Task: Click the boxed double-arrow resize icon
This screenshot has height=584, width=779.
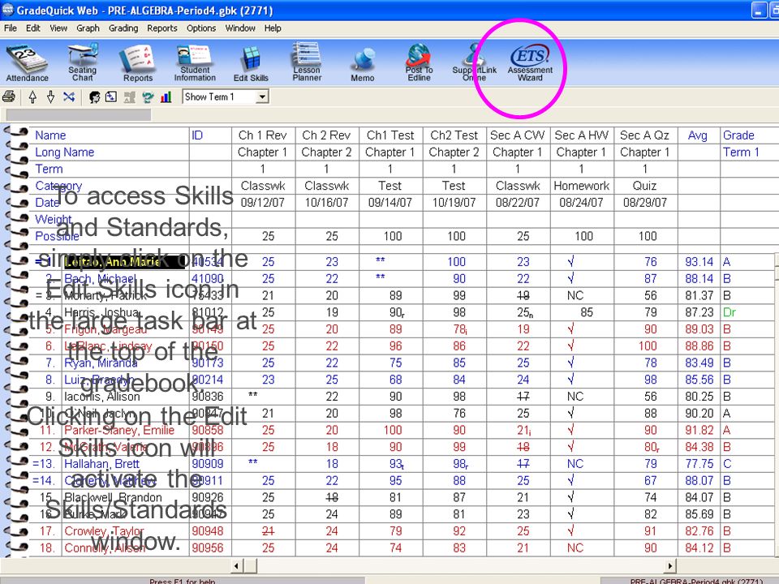Action: tap(111, 97)
